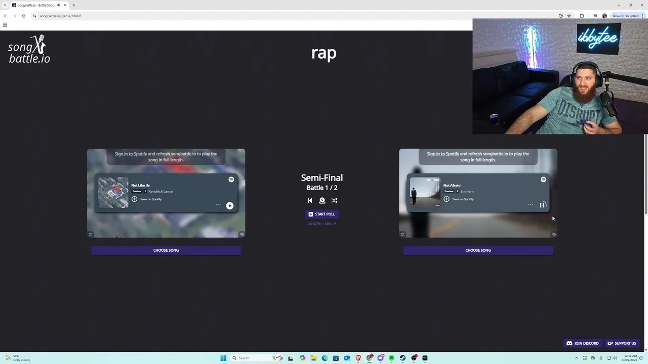
Task: Choose the Not Afraid song
Action: click(x=478, y=250)
